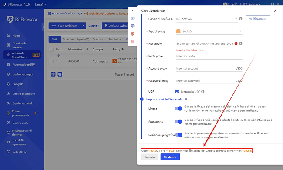Image resolution: width=283 pixels, height=170 pixels.
Task: Click the red monitor icon in side strip
Action: click(132, 34)
